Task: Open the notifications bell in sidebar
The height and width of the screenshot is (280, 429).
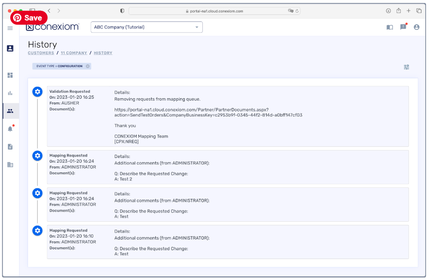Action: (x=10, y=129)
